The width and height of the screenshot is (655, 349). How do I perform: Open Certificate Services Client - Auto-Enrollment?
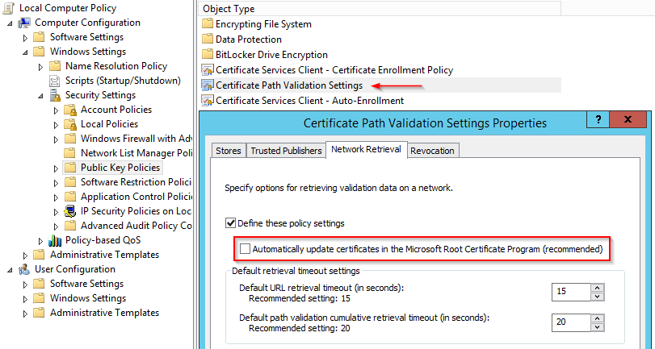click(x=309, y=101)
